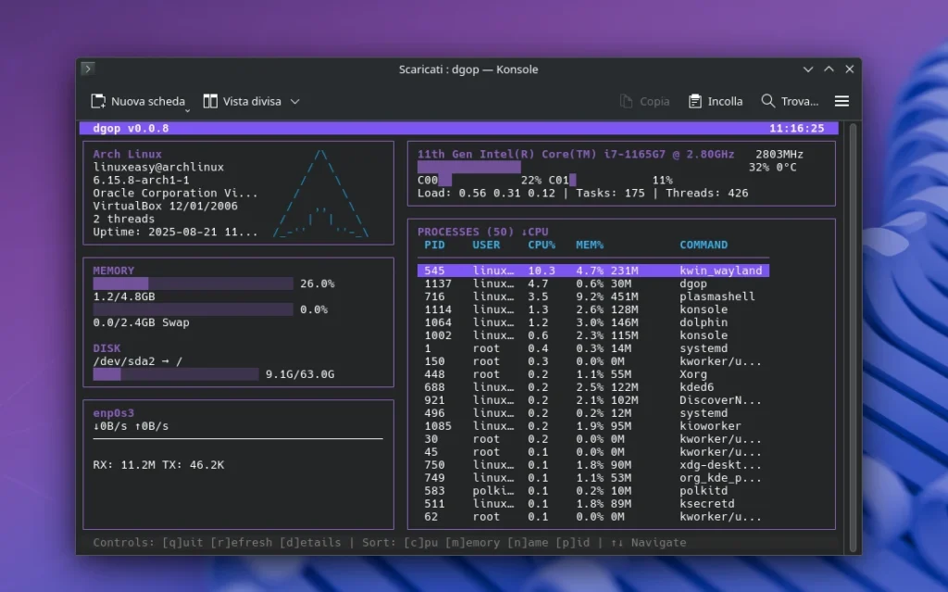Click the Copia copy icon in the toolbar

pos(626,101)
